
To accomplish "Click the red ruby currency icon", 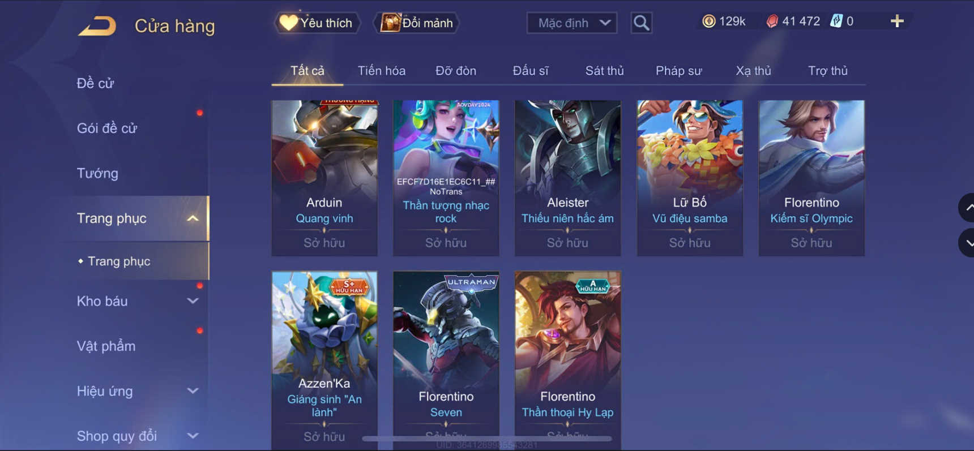I will 772,22.
